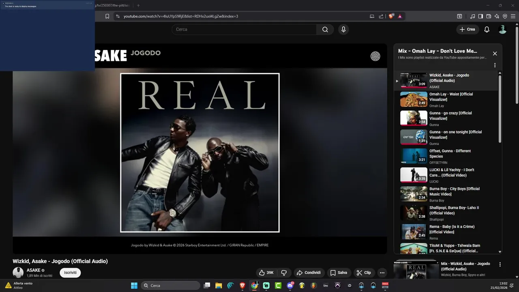Image resolution: width=519 pixels, height=292 pixels.
Task: Click the tab search icon in browser toolbar
Action: pos(459,16)
